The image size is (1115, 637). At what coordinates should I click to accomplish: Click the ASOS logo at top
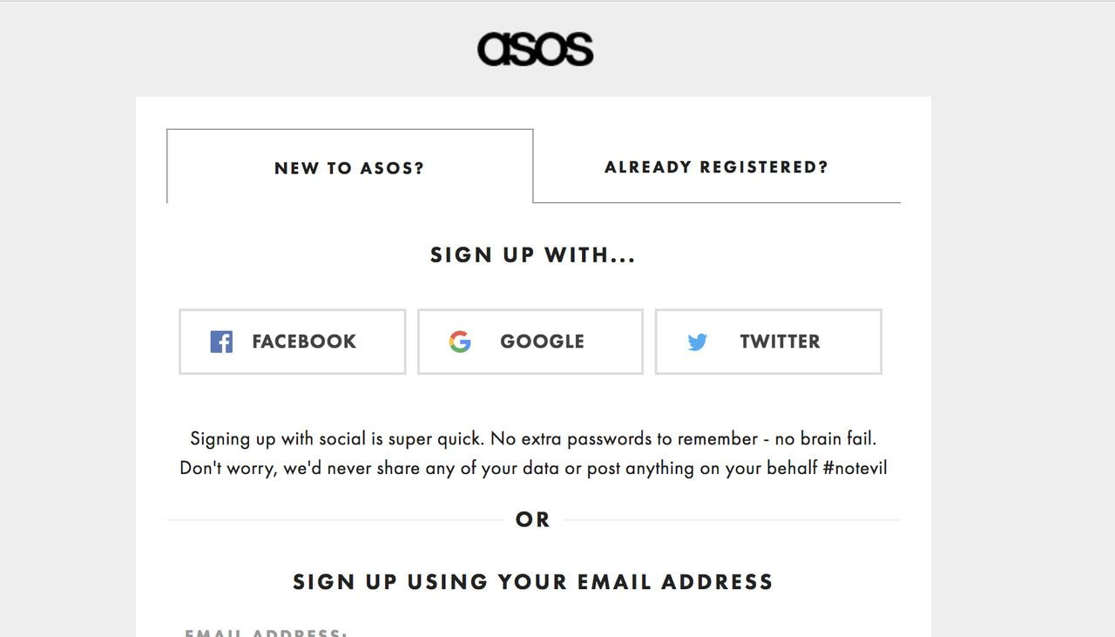point(535,50)
